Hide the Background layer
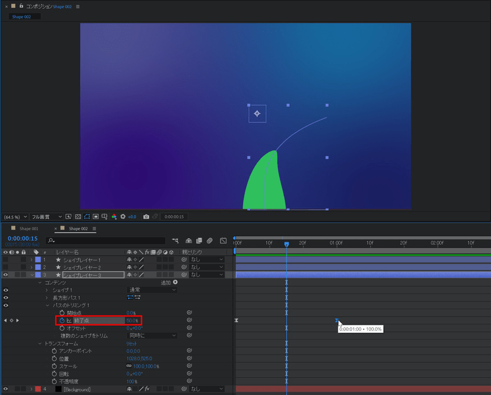 [5, 389]
